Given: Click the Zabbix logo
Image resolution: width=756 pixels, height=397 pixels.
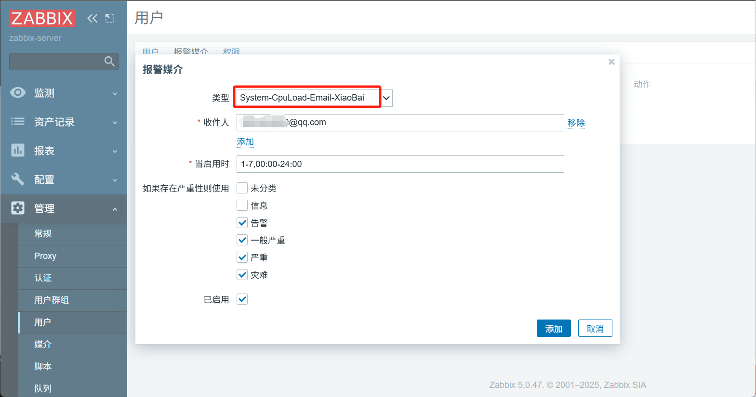Looking at the screenshot, I should coord(42,18).
